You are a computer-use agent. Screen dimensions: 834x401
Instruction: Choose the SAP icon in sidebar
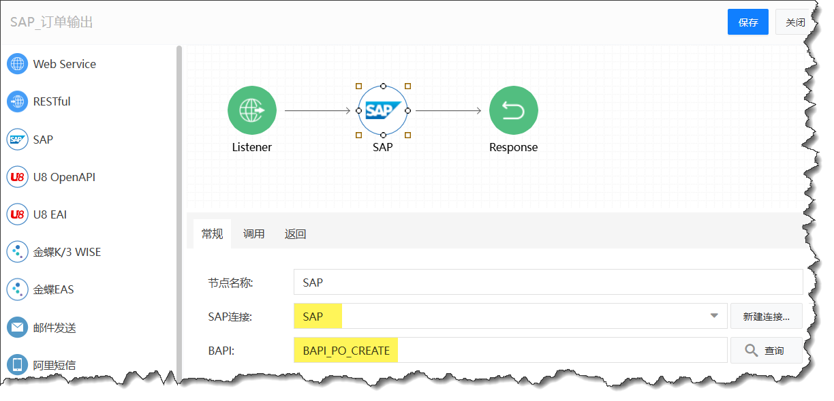(x=17, y=140)
